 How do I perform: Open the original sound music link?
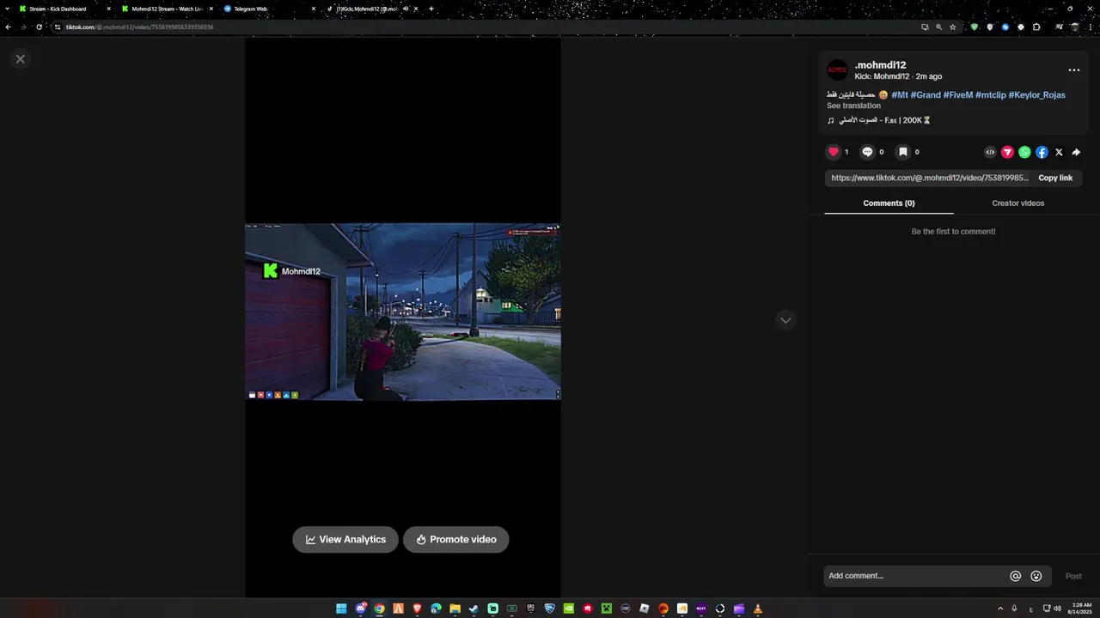pyautogui.click(x=878, y=120)
